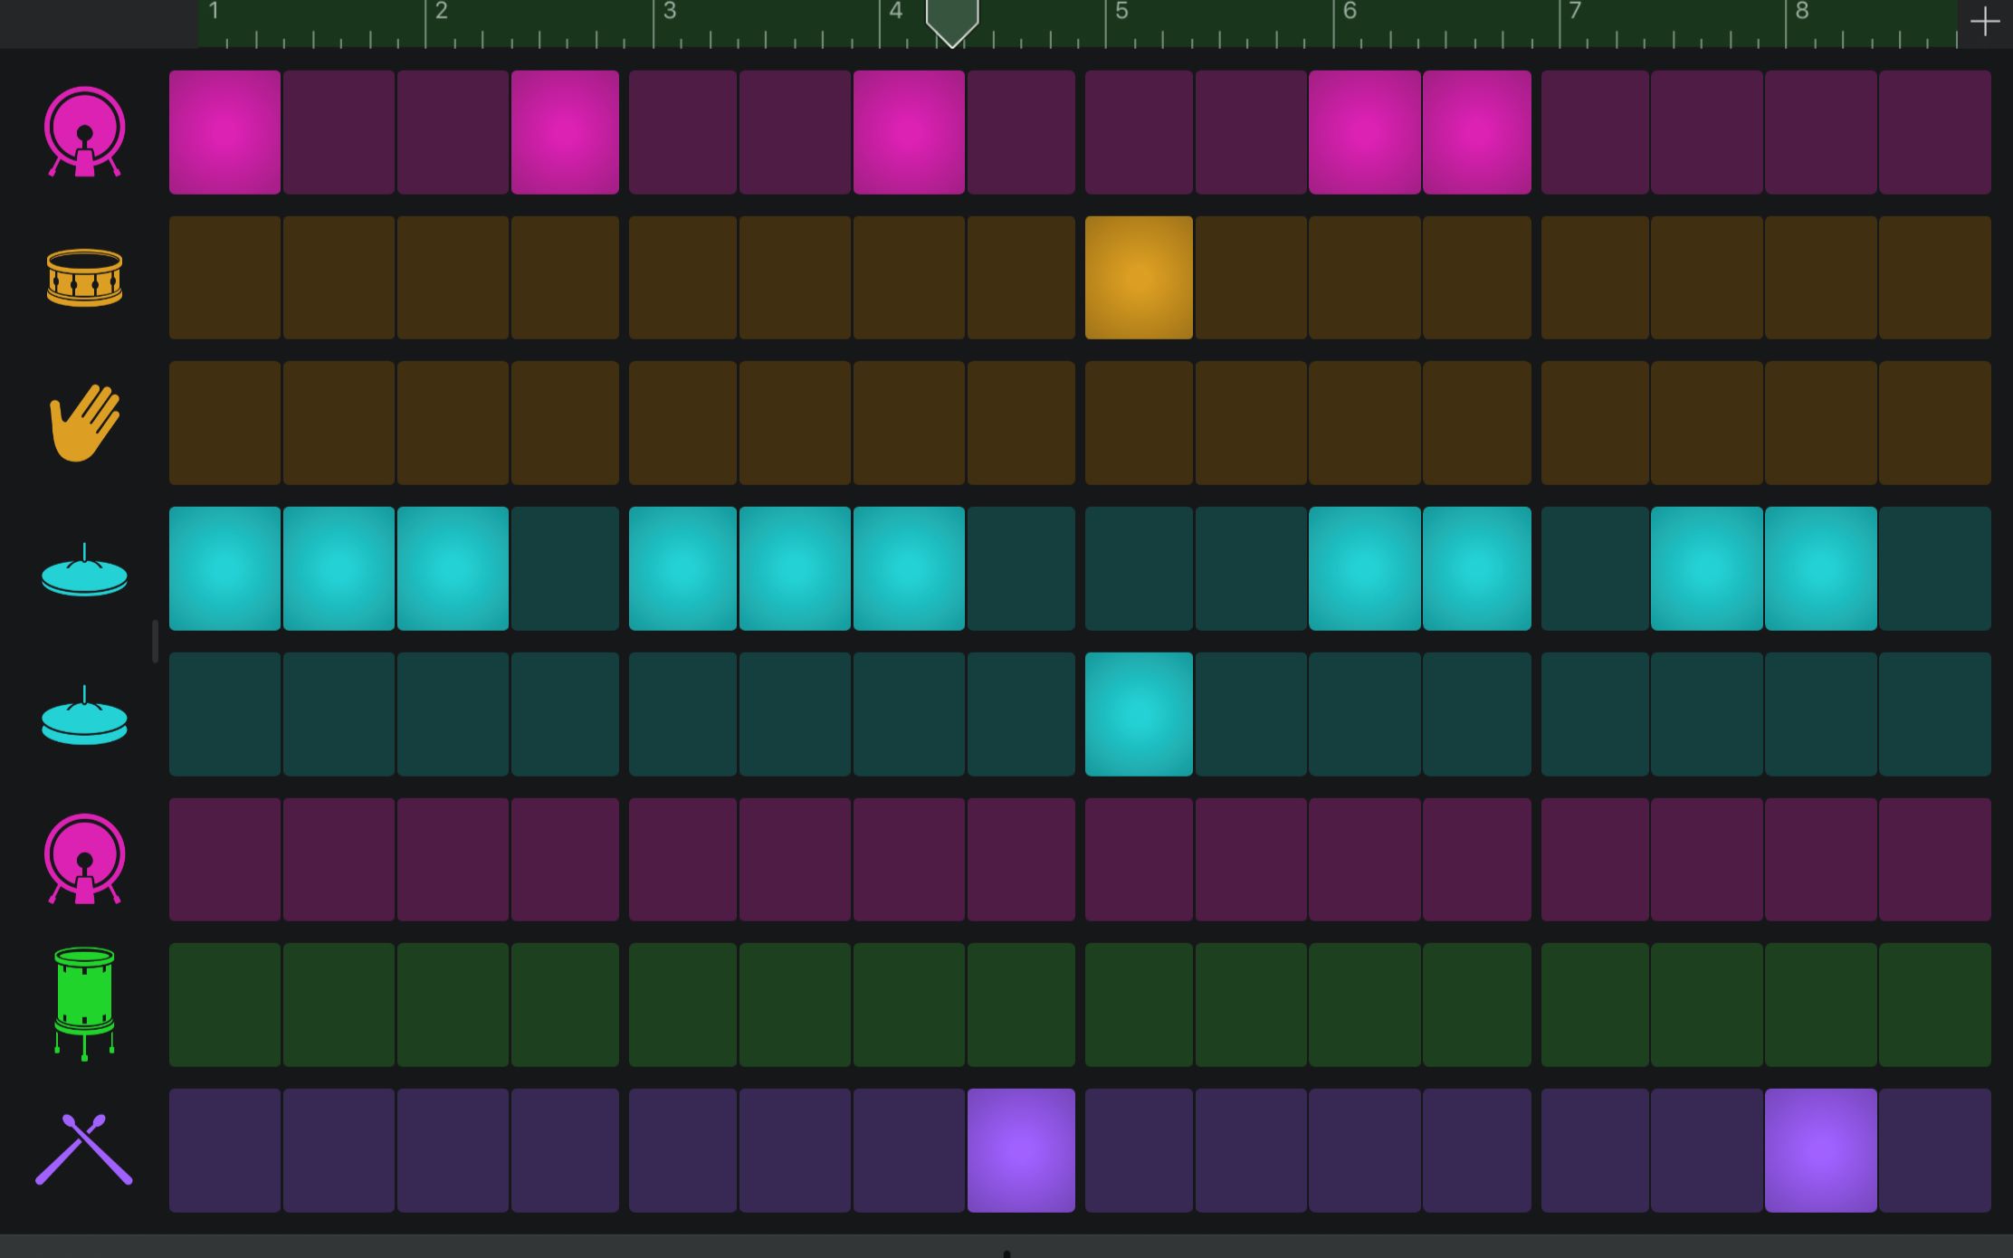The height and width of the screenshot is (1258, 2013).
Task: Turn on step 13 in the snare row
Action: pos(1595,278)
